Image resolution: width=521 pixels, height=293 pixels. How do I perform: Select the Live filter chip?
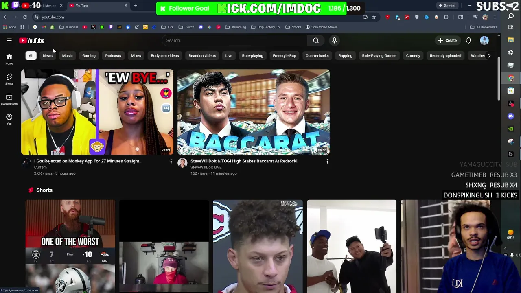229,56
